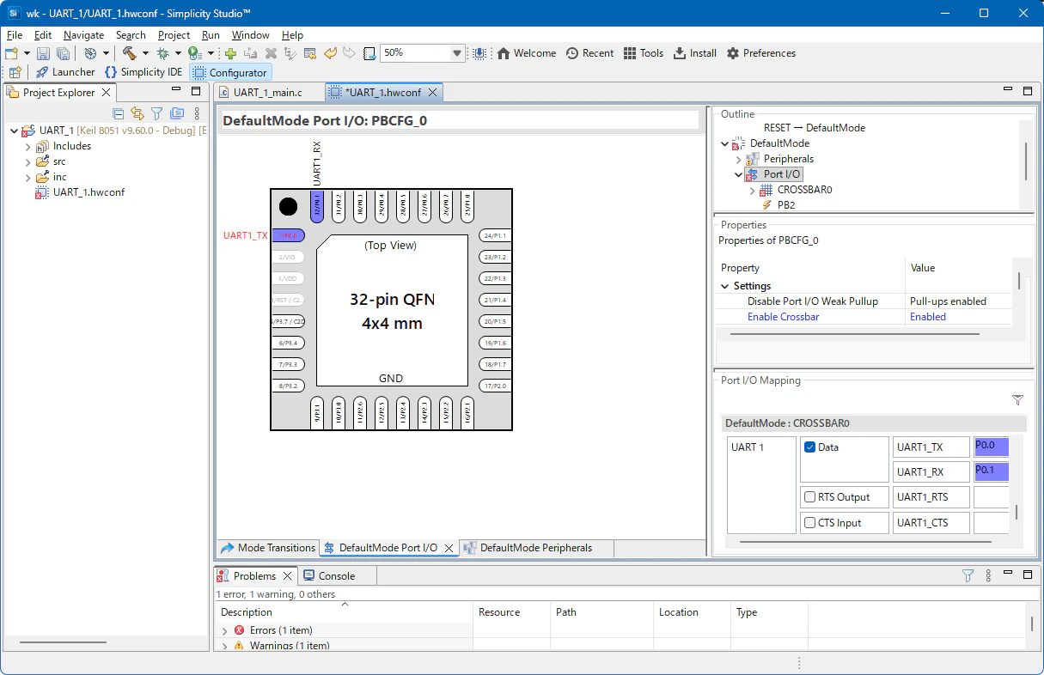Open the Tools dialog
Image resolution: width=1044 pixels, height=675 pixels.
click(644, 53)
